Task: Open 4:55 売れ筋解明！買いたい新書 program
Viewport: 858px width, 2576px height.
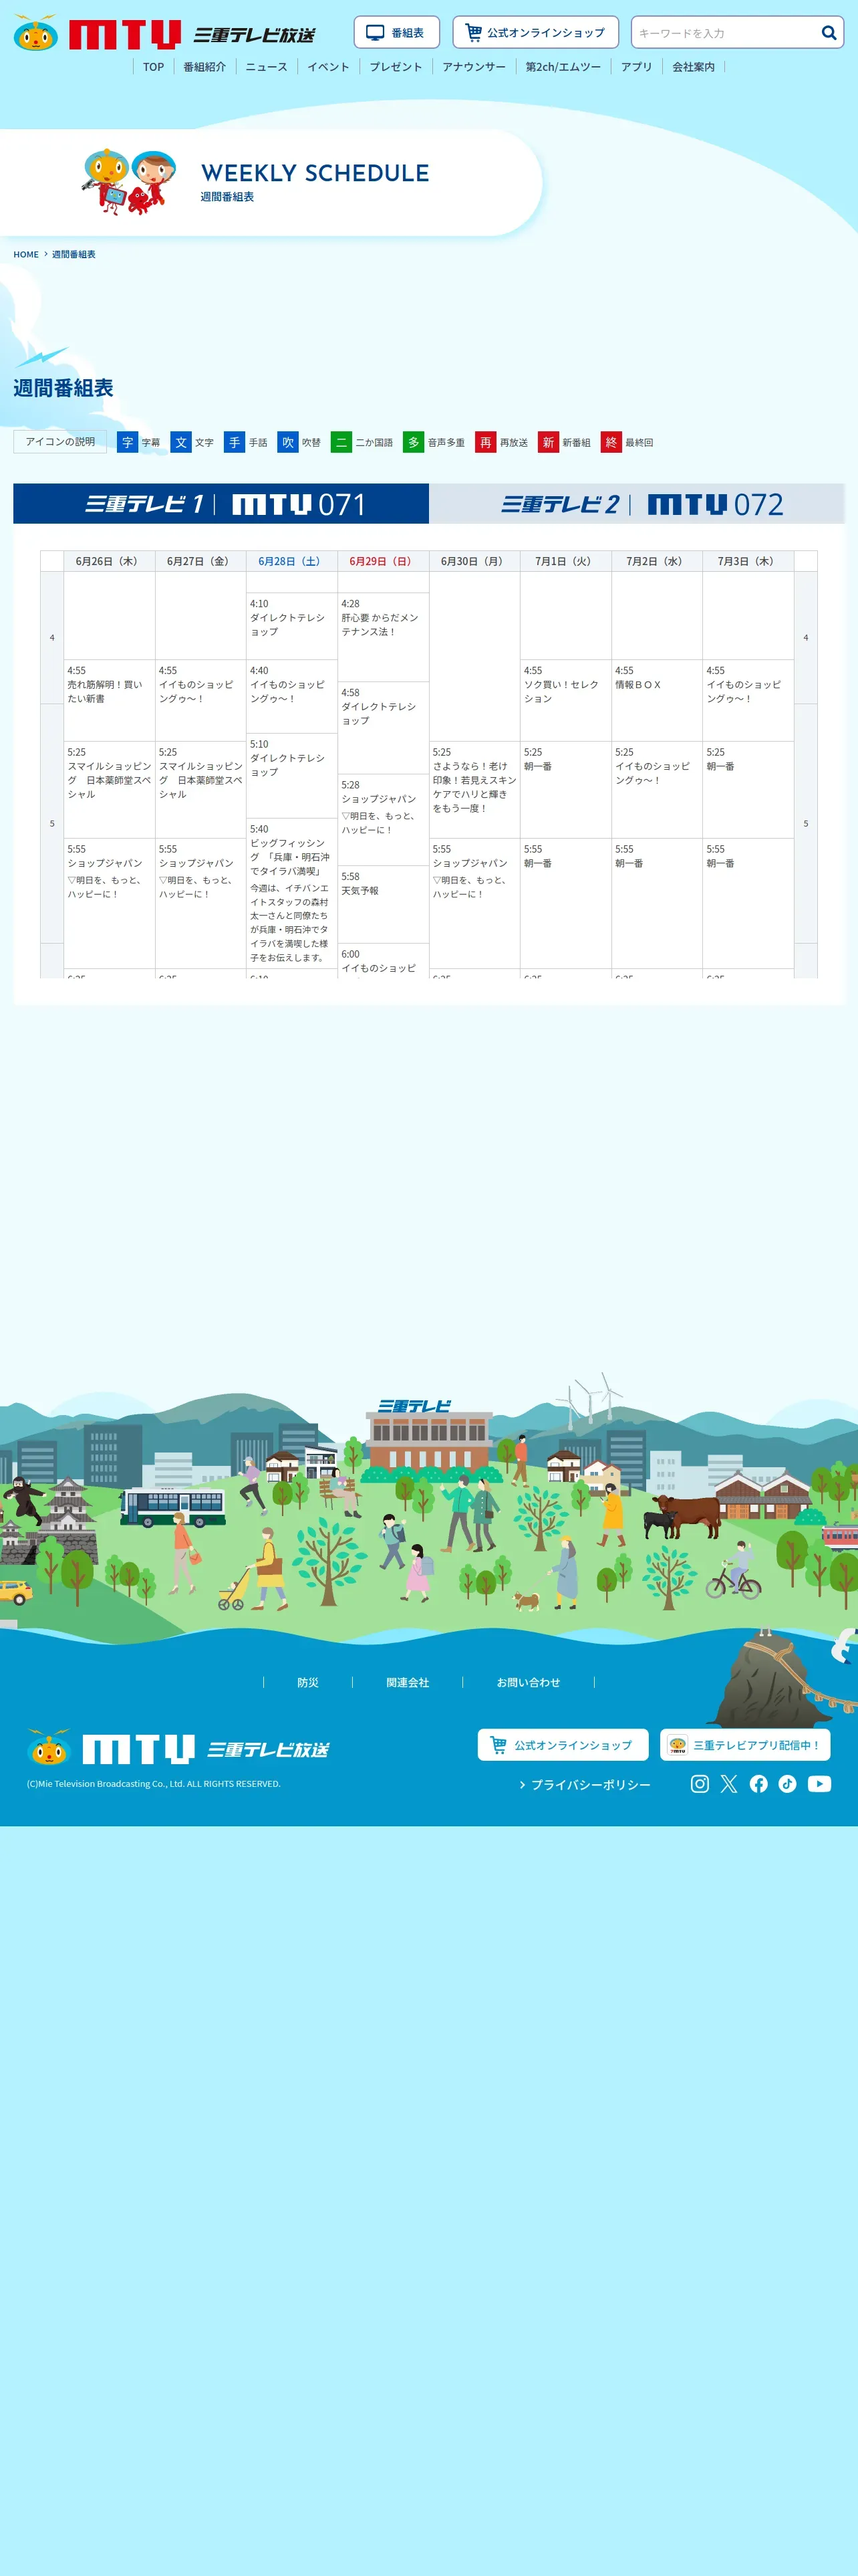Action: 109,700
